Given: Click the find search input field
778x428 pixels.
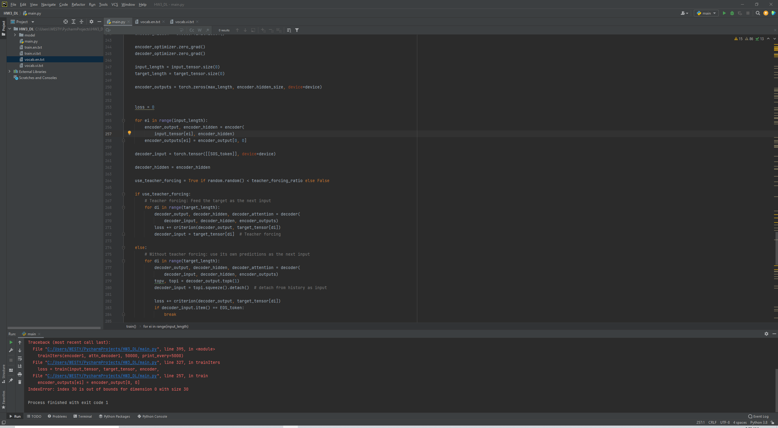Looking at the screenshot, I should [x=143, y=30].
